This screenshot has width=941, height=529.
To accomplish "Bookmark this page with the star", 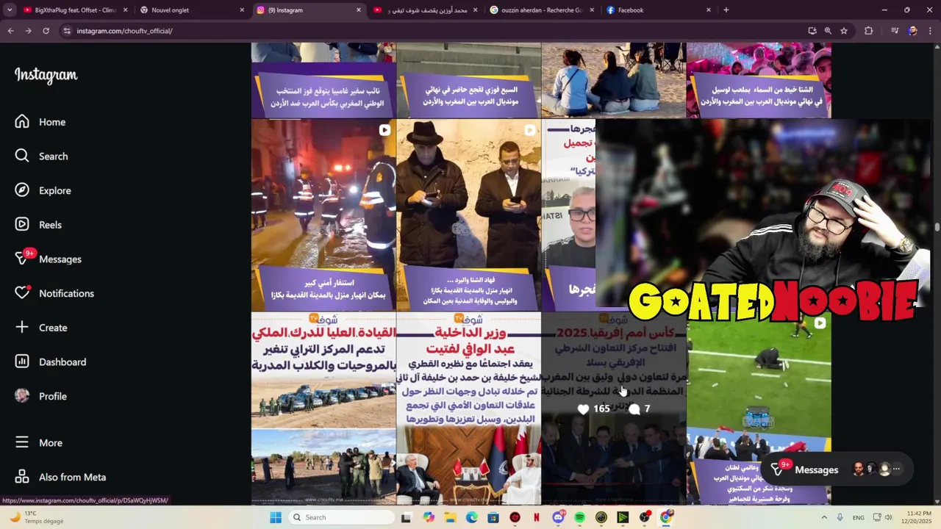I will click(x=844, y=31).
